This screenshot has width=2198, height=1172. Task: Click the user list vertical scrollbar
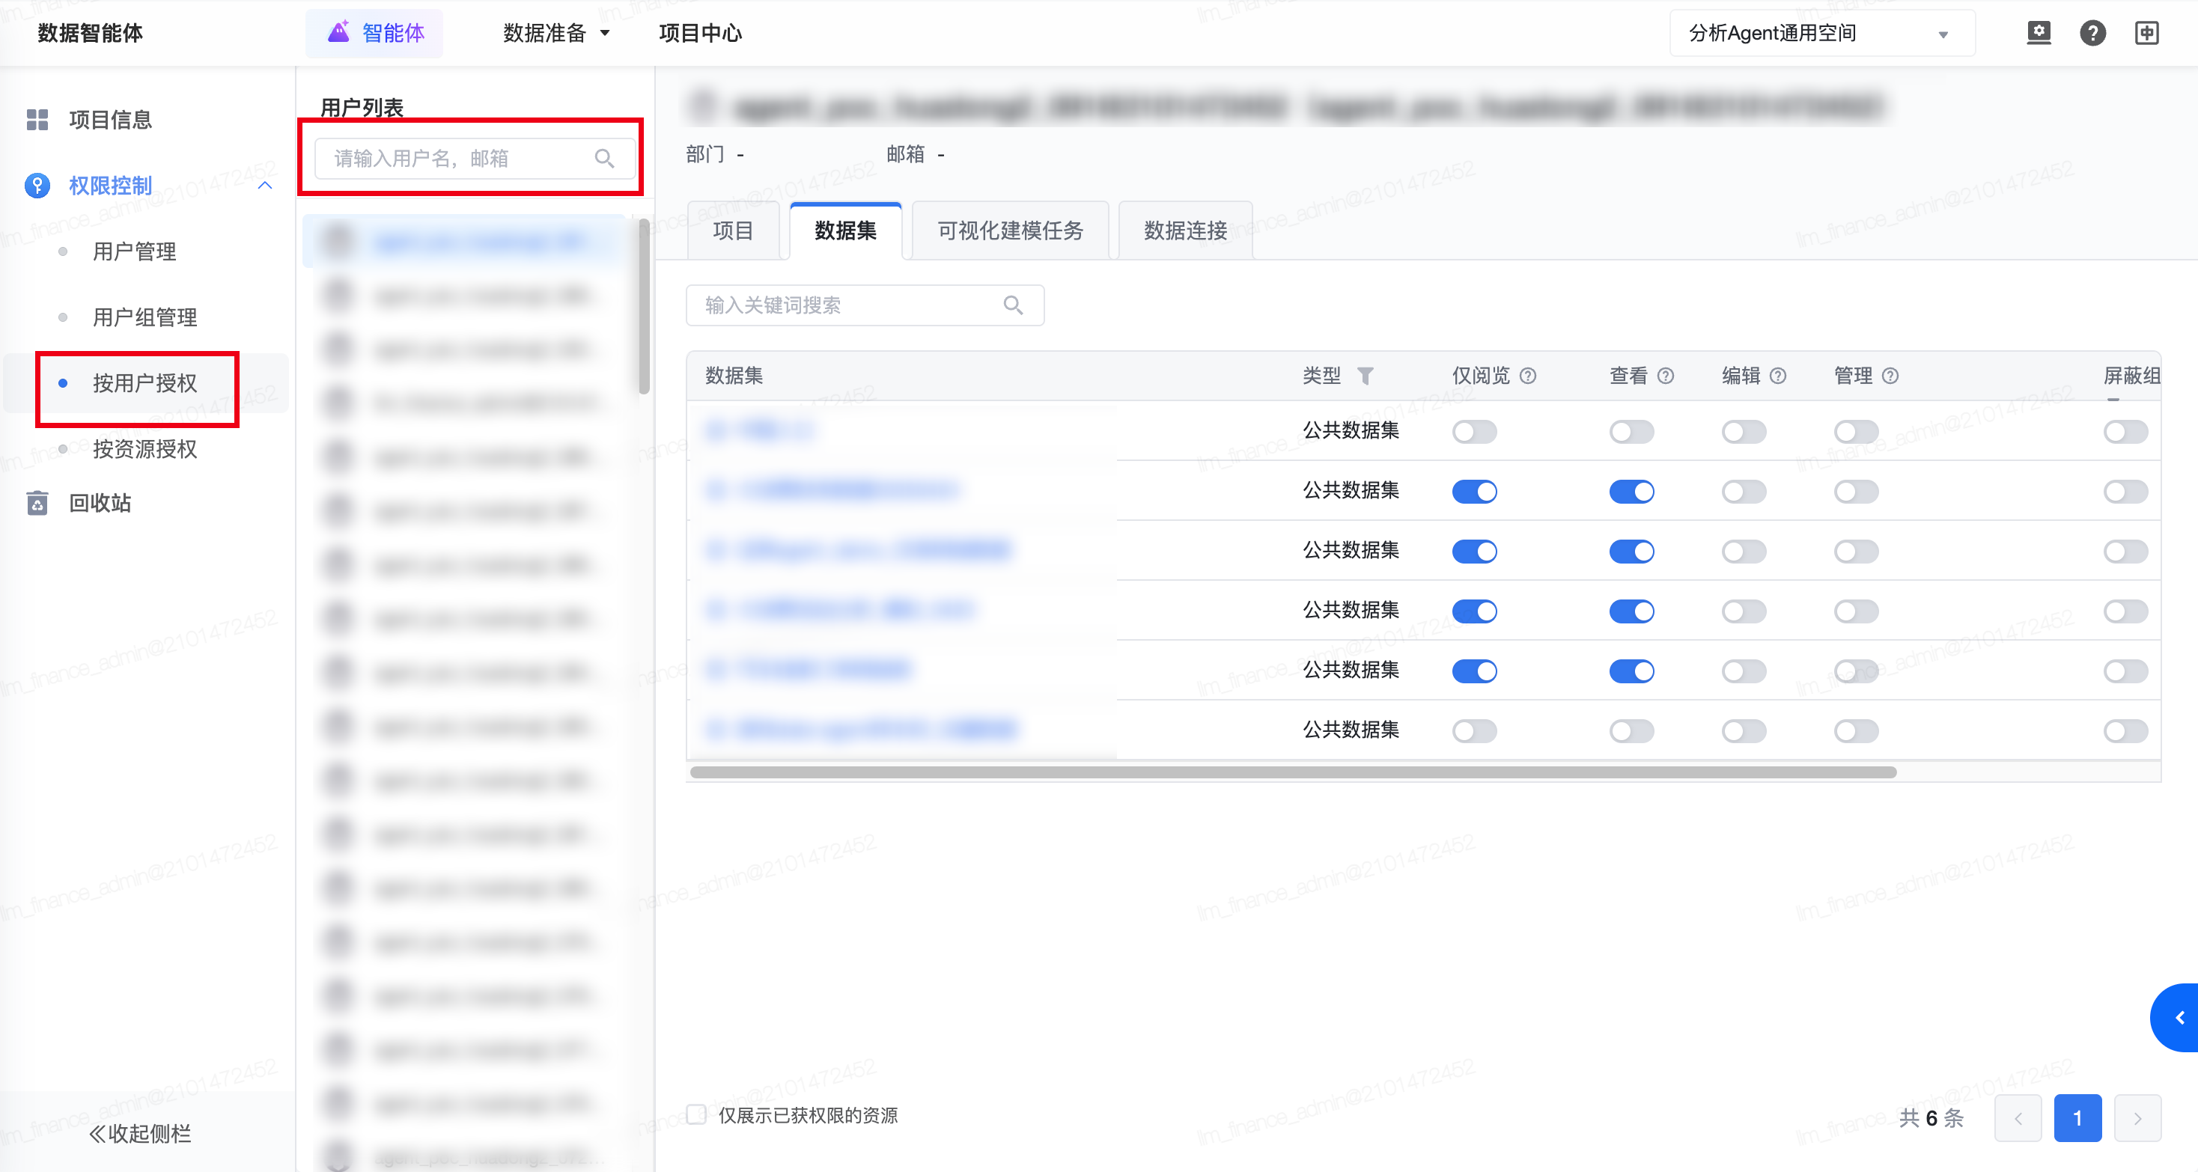click(645, 307)
